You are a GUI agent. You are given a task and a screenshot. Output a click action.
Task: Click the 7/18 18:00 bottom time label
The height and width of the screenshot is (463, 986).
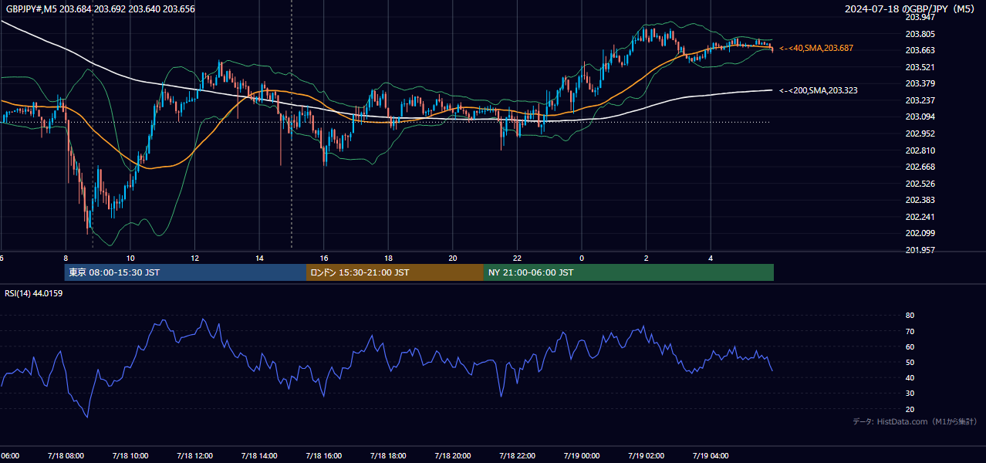[388, 455]
